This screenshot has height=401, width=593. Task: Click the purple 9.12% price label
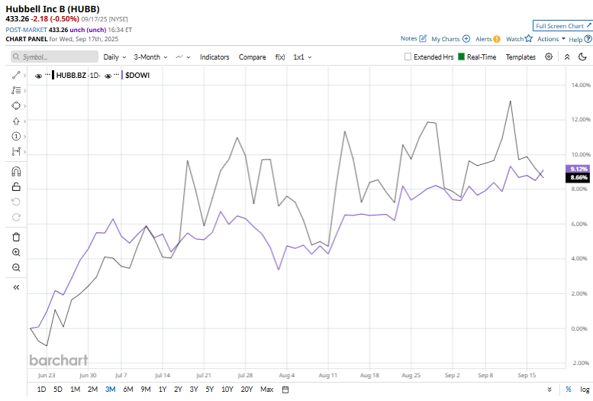coord(578,169)
